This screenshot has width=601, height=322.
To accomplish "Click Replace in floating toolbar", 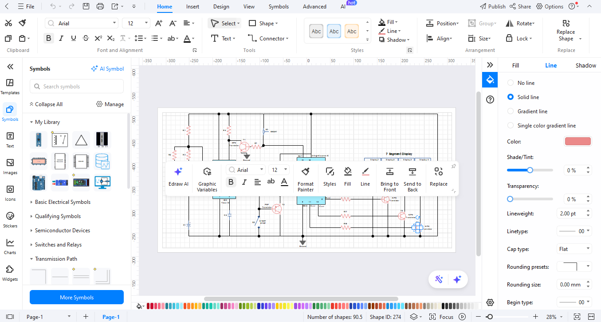I will (439, 177).
